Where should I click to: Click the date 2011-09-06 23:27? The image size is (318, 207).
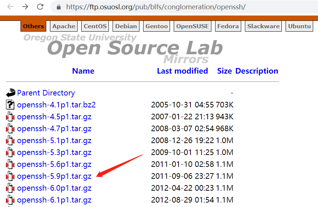click(182, 177)
